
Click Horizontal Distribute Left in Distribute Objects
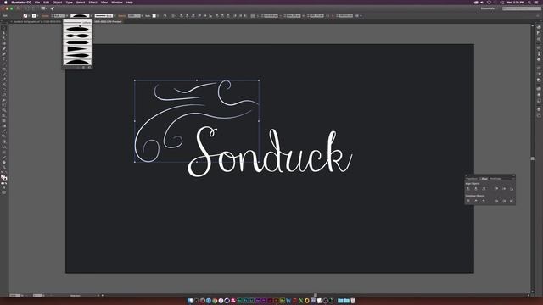point(496,201)
